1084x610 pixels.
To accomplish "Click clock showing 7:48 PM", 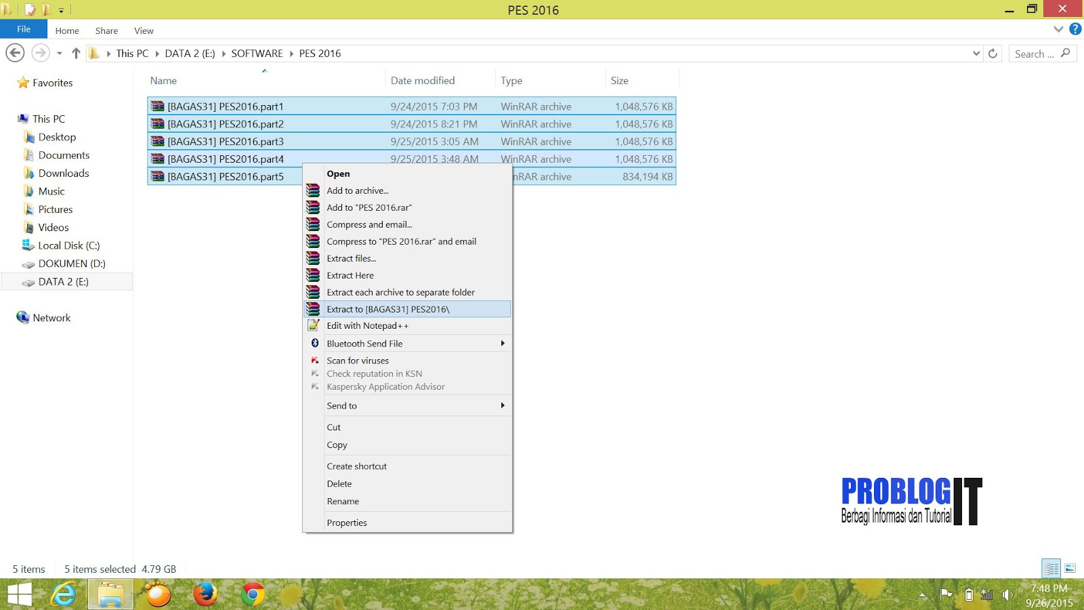I will (x=1049, y=588).
